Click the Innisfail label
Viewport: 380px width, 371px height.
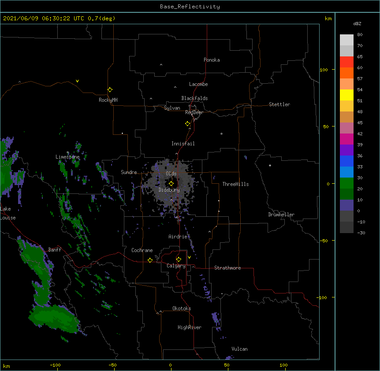(183, 144)
